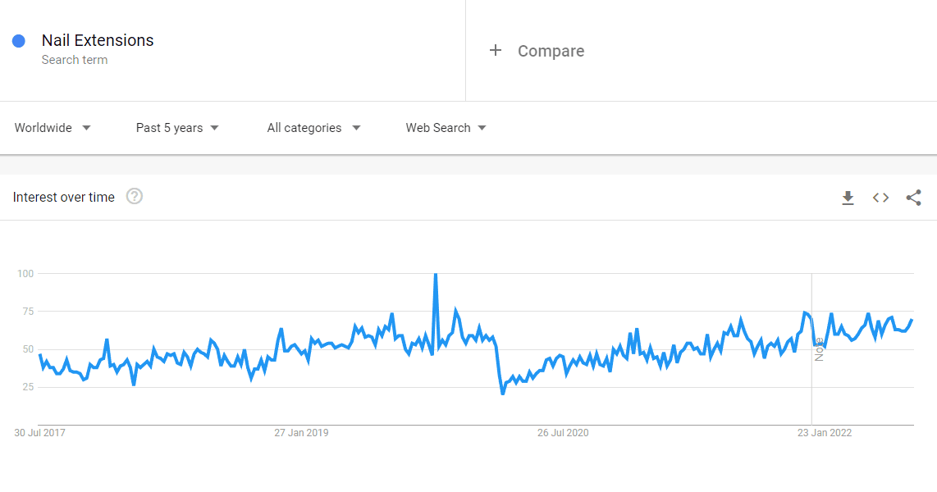The width and height of the screenshot is (937, 492).
Task: Open the embed code icon
Action: 880,198
